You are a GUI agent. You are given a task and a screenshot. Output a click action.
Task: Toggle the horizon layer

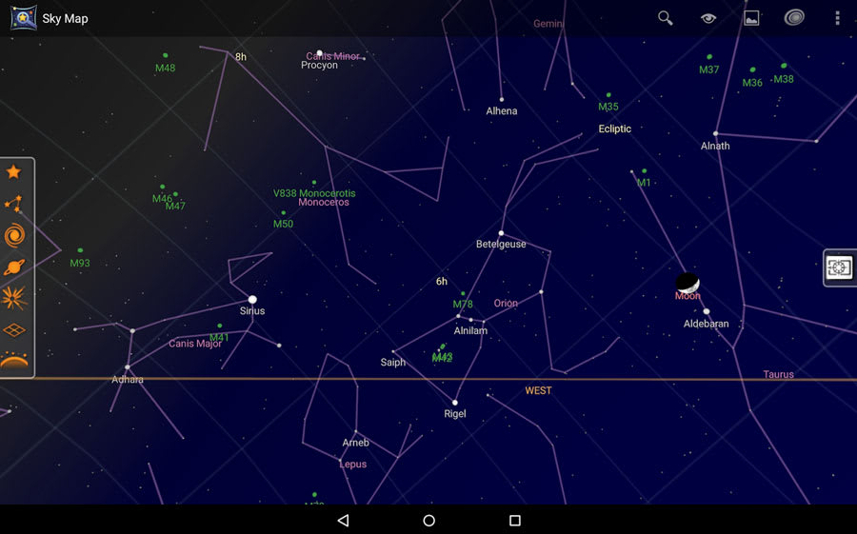(x=14, y=360)
